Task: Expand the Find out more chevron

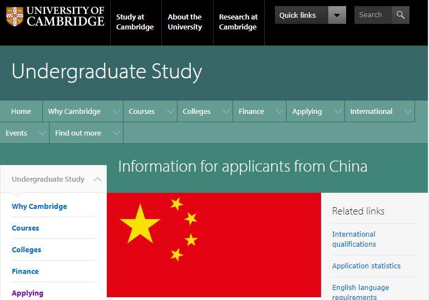Action: pyautogui.click(x=116, y=133)
